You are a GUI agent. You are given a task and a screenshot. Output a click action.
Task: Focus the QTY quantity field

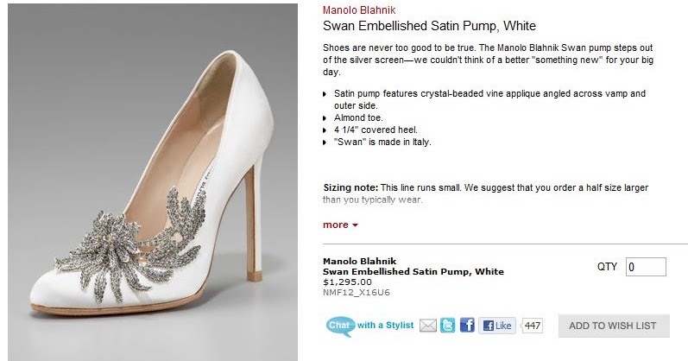[646, 267]
